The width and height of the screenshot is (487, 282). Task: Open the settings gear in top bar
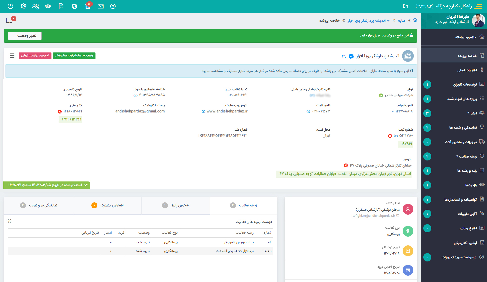click(24, 6)
